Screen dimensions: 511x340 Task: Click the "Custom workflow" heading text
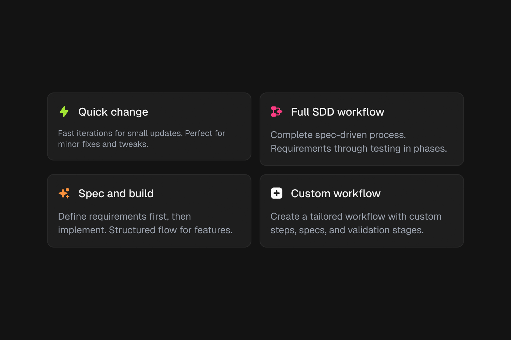[336, 193]
